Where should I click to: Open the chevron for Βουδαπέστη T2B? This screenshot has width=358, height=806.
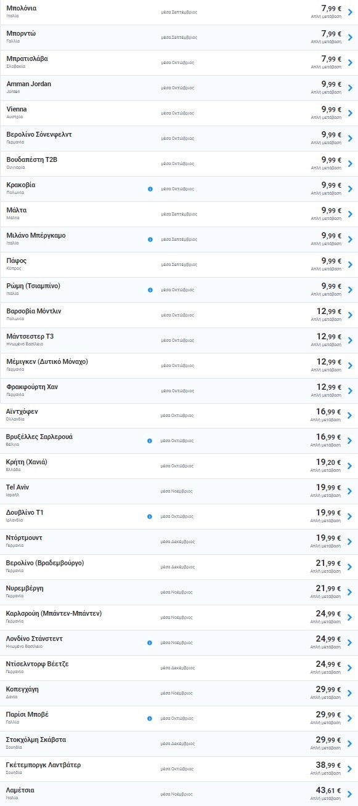click(x=350, y=163)
